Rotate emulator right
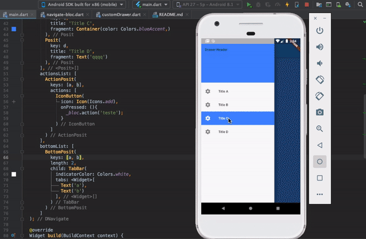Screen dimensions: 366x239 (x=320, y=96)
